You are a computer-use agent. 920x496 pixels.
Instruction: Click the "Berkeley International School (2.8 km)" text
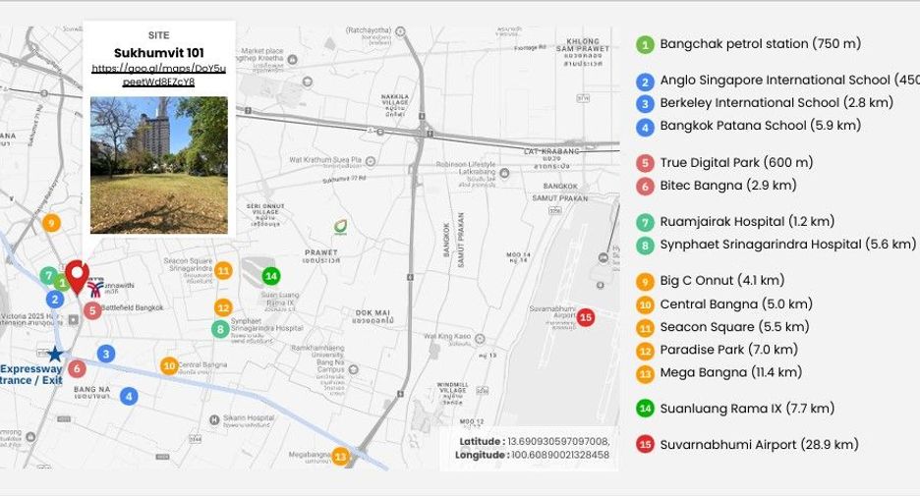click(x=776, y=102)
